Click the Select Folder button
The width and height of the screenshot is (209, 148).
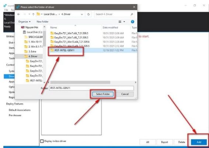point(103,94)
